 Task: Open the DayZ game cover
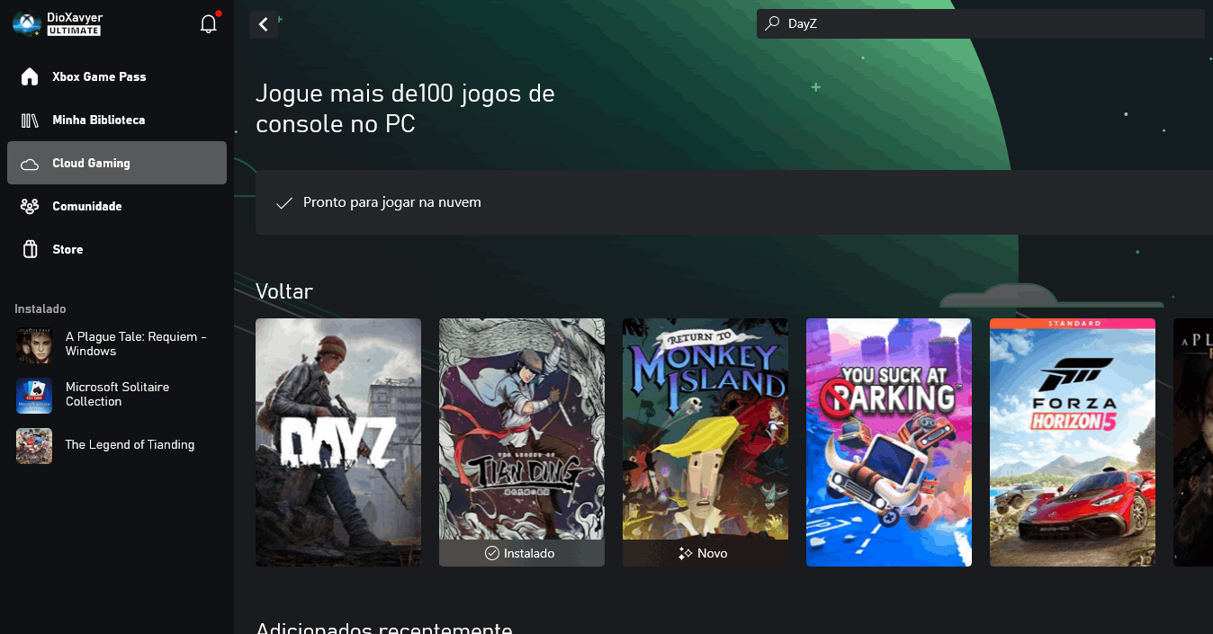tap(338, 442)
